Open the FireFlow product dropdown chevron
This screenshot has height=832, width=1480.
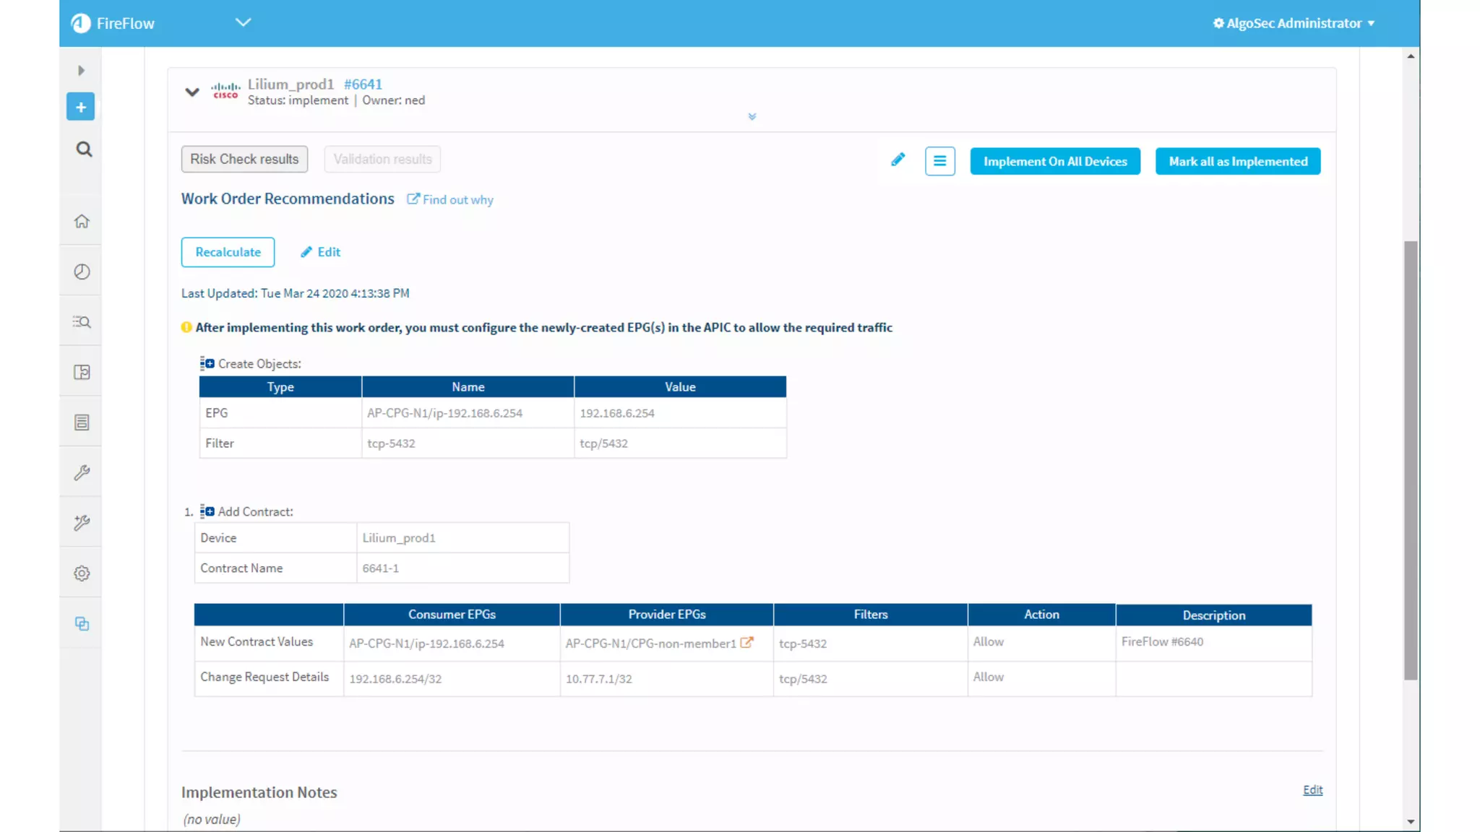tap(243, 22)
